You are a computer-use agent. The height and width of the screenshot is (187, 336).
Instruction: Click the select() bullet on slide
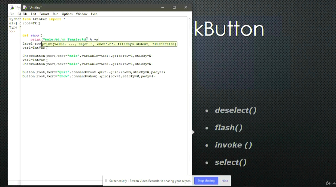[x=231, y=163]
